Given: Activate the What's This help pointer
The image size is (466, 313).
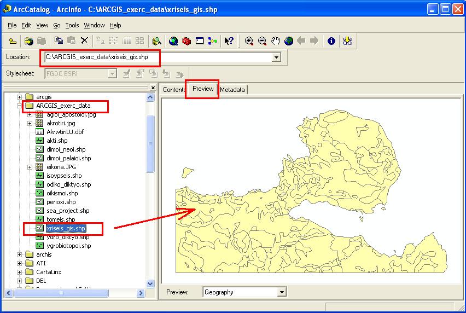Looking at the screenshot, I should pyautogui.click(x=229, y=40).
